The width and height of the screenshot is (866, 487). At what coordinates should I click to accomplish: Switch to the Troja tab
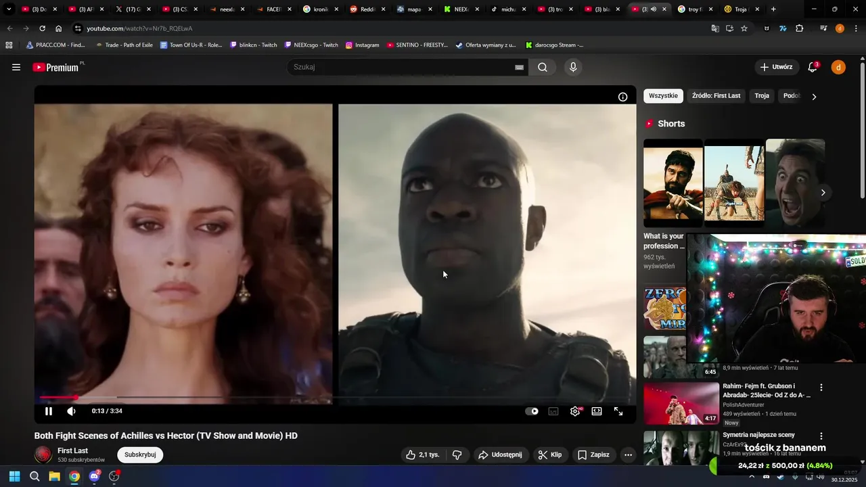point(742,9)
